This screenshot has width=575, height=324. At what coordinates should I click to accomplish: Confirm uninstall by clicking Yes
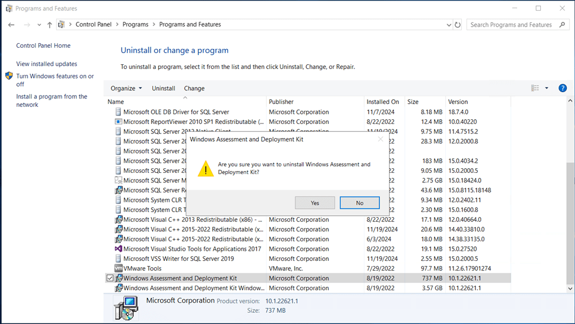[315, 203]
